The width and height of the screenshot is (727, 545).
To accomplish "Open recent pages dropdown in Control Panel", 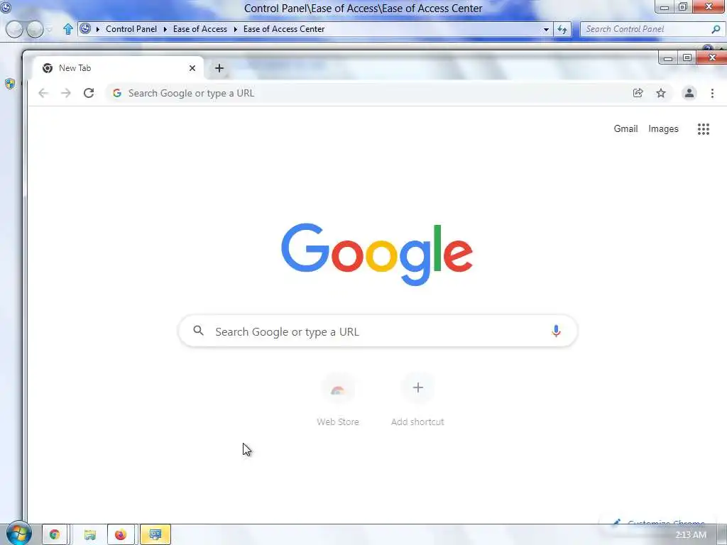I will tap(49, 29).
